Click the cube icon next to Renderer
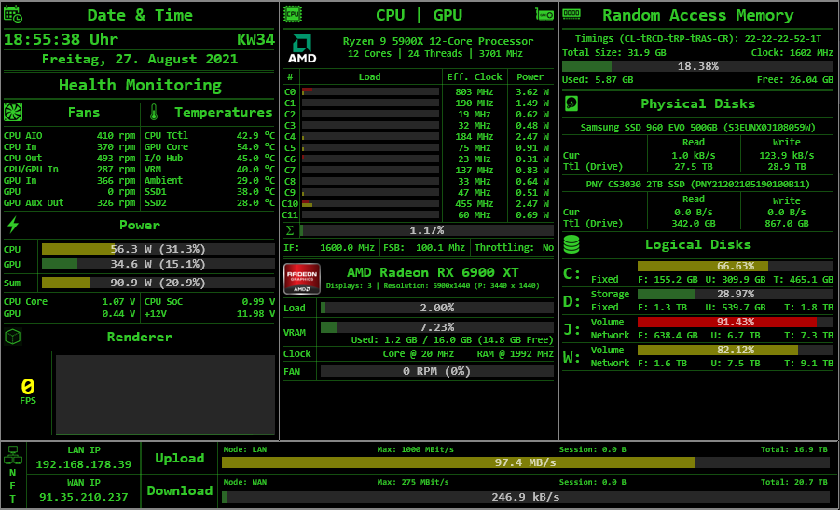Viewport: 840px width, 510px height. pyautogui.click(x=13, y=337)
